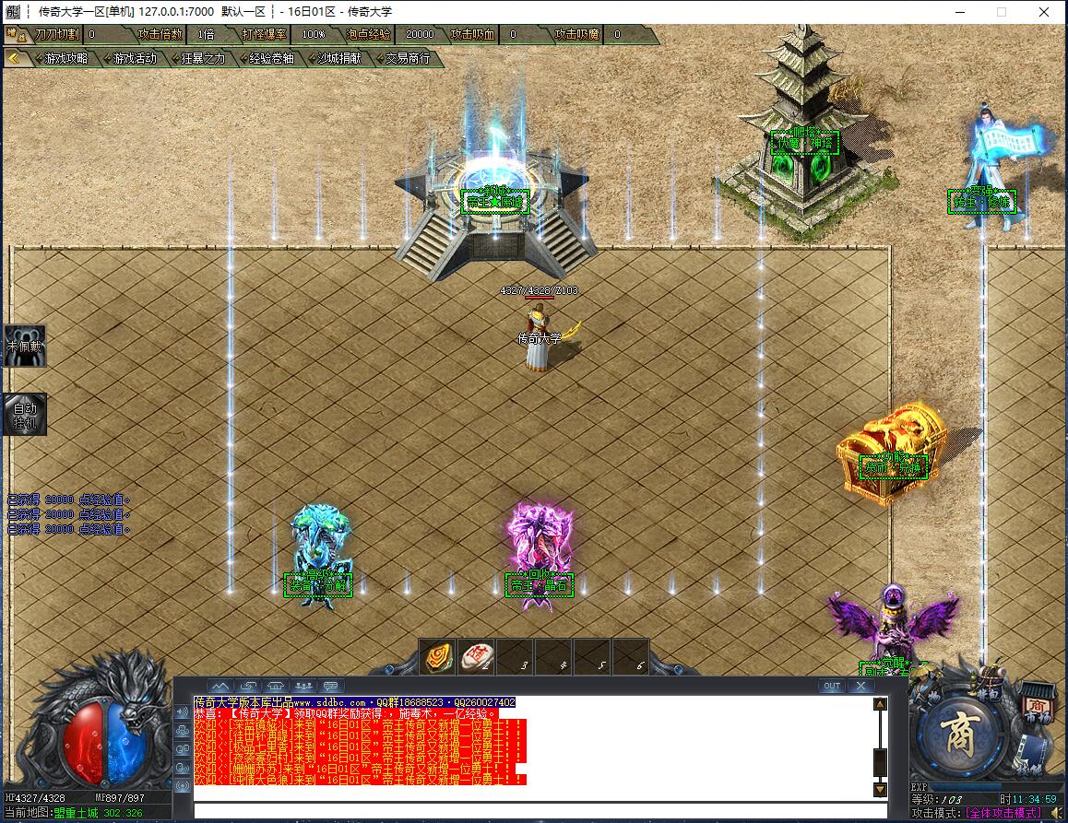
Task: Use the red-marked item in hotbar slot 2
Action: pos(477,657)
